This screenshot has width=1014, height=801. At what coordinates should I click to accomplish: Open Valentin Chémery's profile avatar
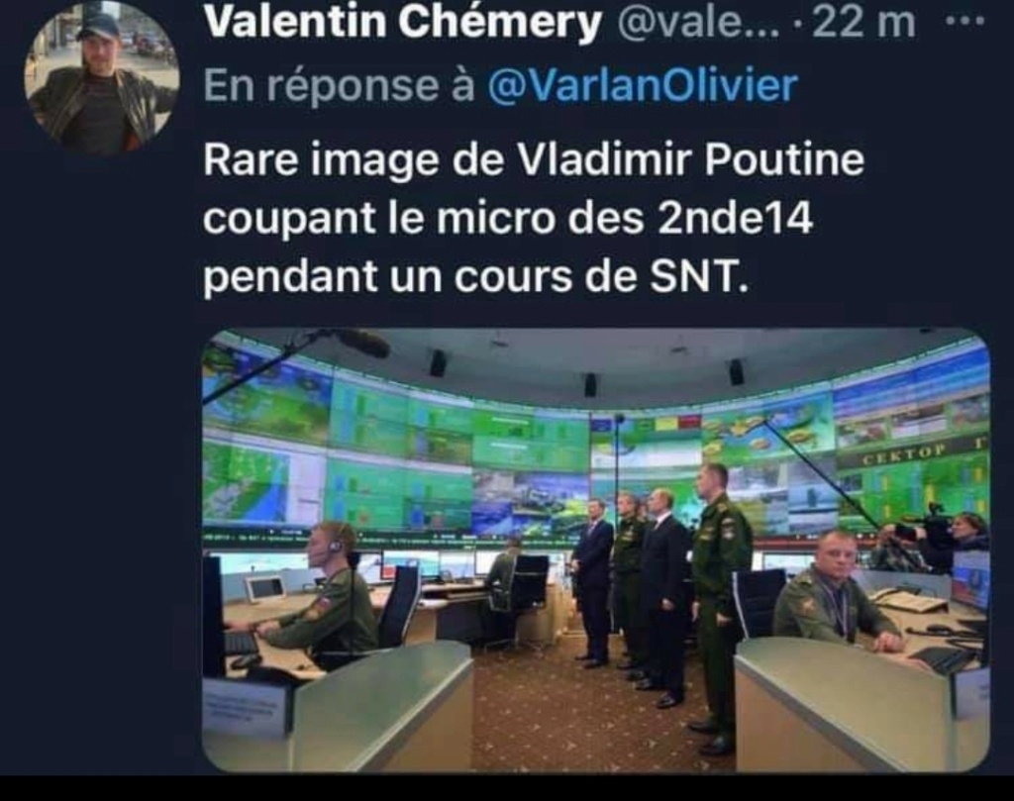point(102,77)
